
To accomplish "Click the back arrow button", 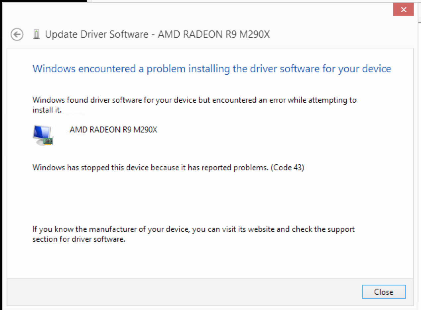I will (17, 34).
